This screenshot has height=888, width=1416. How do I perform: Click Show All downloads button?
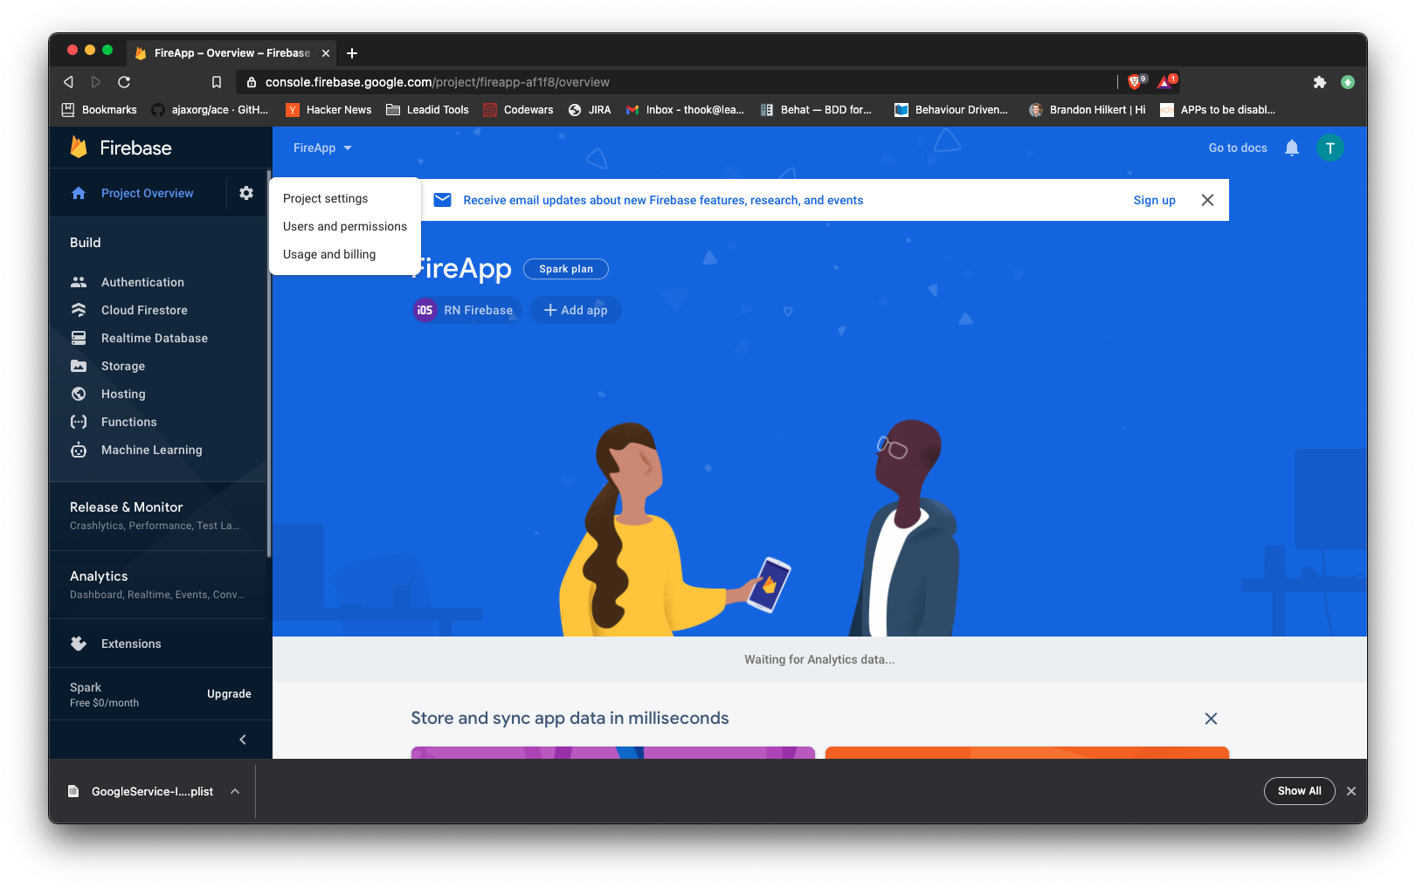pos(1299,791)
